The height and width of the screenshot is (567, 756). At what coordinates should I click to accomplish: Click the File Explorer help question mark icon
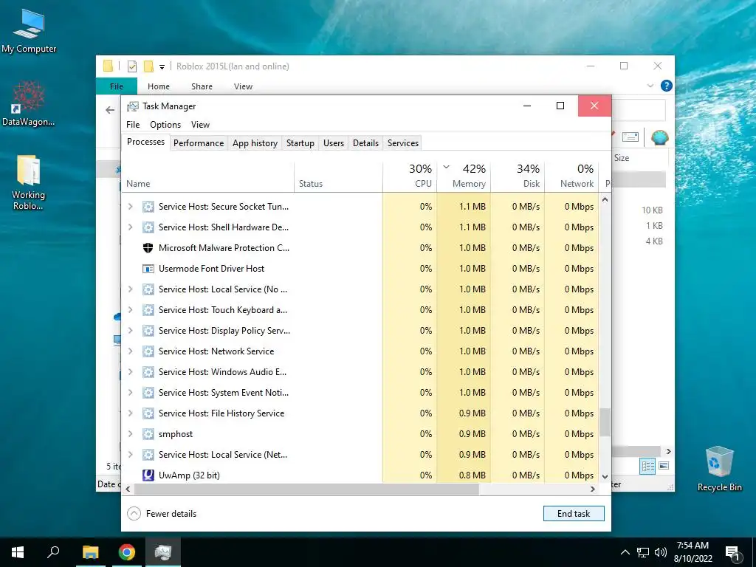coord(667,86)
